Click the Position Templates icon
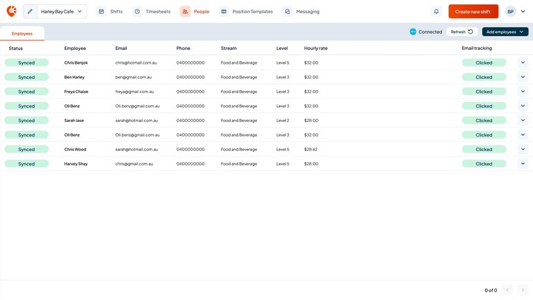The width and height of the screenshot is (533, 300). tap(224, 12)
